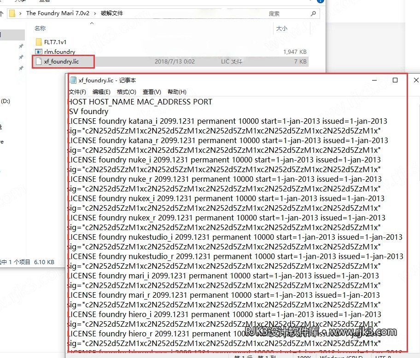Open the 查看(V) menu in Notepad
This screenshot has width=420, height=358.
tap(152, 92)
